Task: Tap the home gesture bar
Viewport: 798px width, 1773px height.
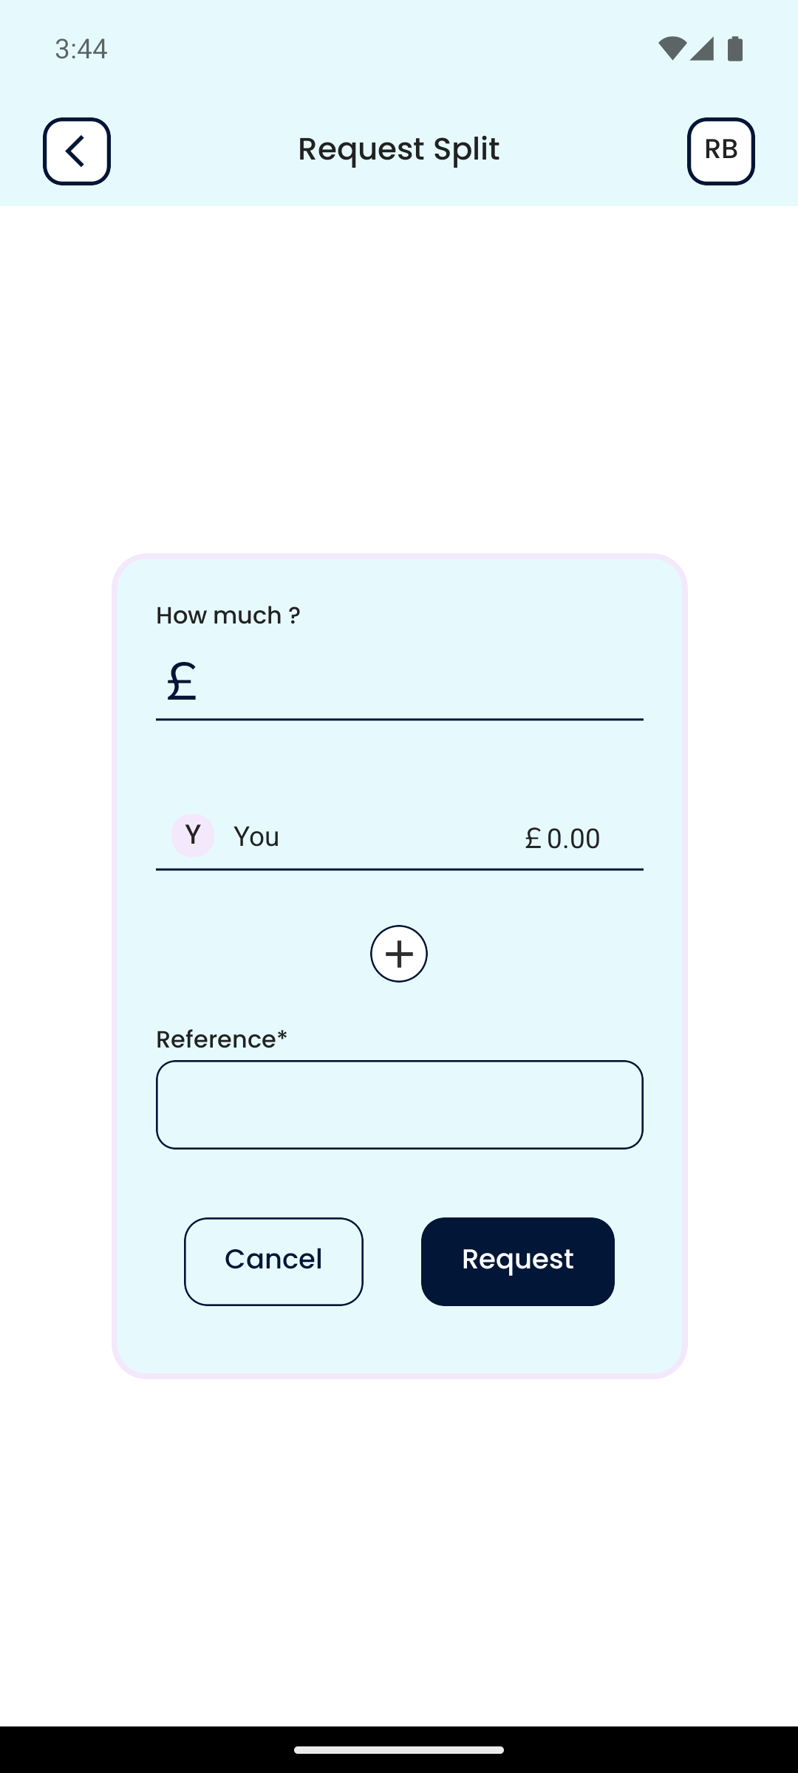Action: [x=399, y=1749]
